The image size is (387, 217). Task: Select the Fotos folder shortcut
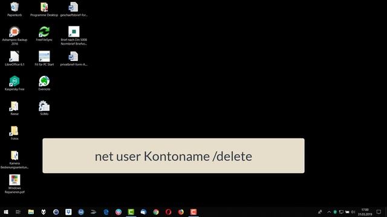(15, 133)
